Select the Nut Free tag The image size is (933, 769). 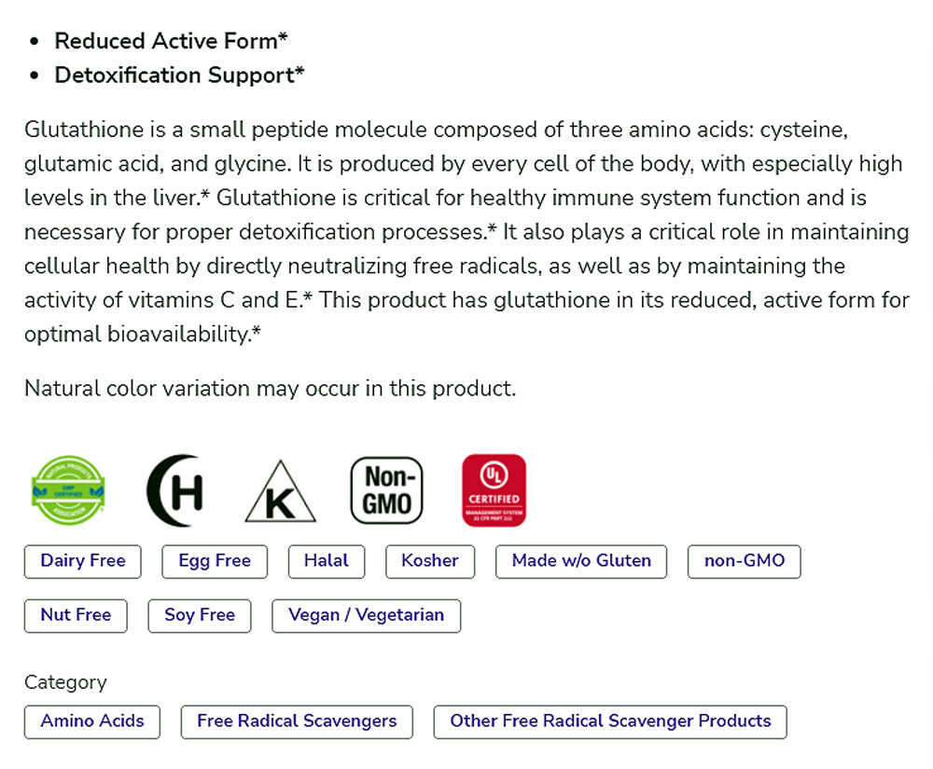point(76,615)
